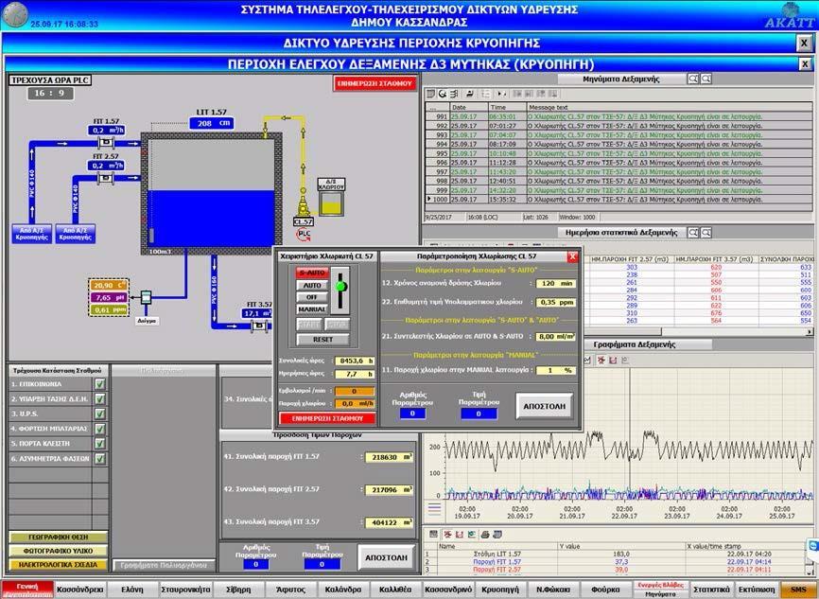Click red ΕΝΗΜΕΡΩΣΗ ΣΤΑΘΜΟΥ button above tank
The height and width of the screenshot is (599, 819).
click(375, 83)
